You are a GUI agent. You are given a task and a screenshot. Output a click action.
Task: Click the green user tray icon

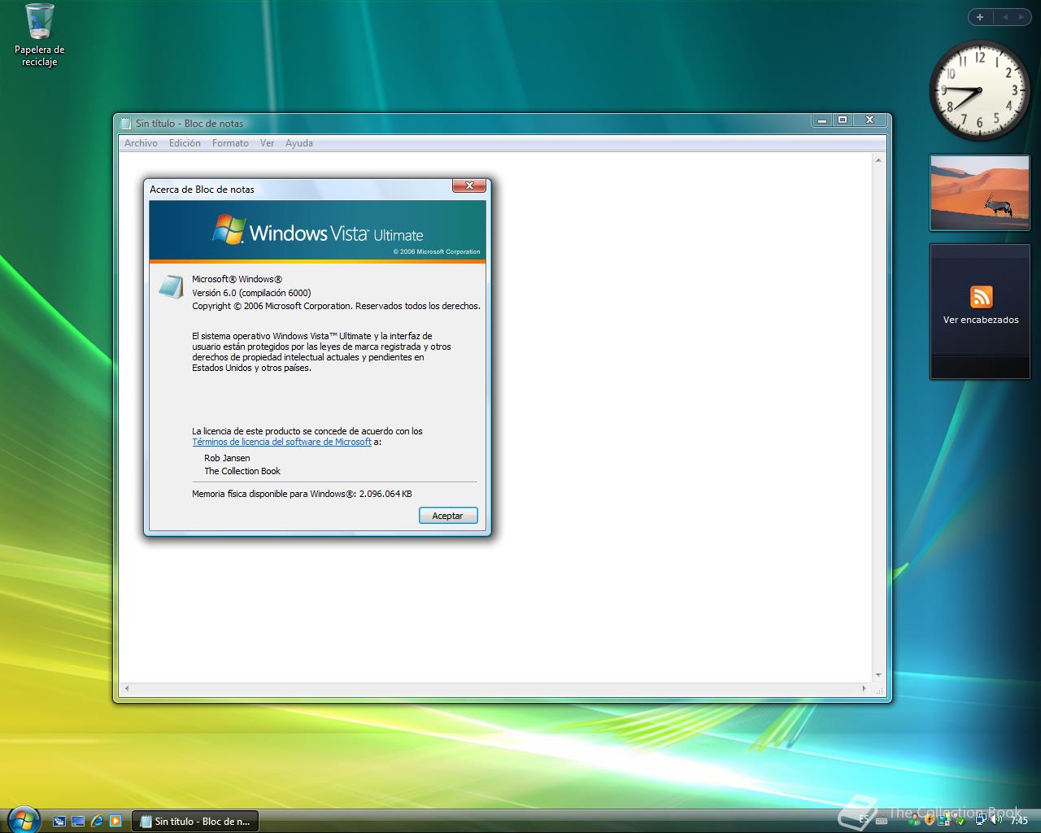click(x=914, y=820)
